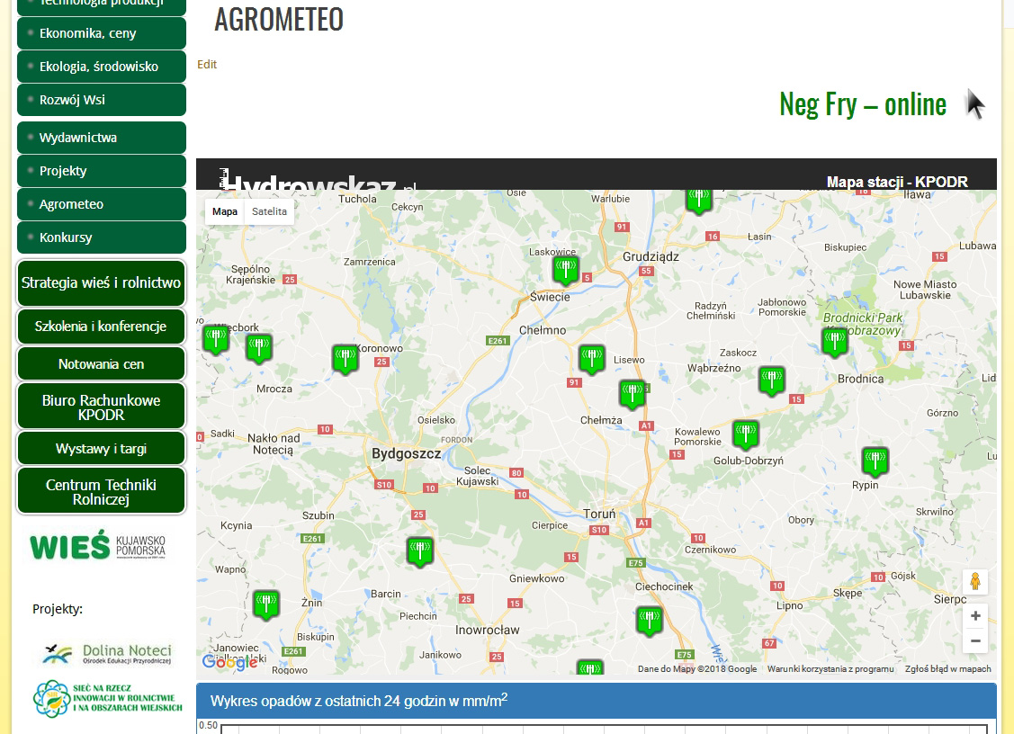Click the station marker beside Koronowo
The height and width of the screenshot is (734, 1014).
[345, 359]
